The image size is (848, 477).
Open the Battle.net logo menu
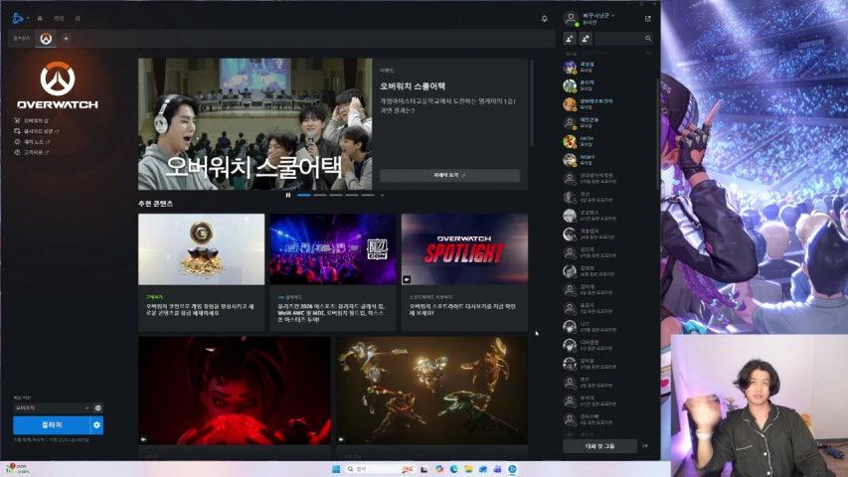click(x=20, y=19)
